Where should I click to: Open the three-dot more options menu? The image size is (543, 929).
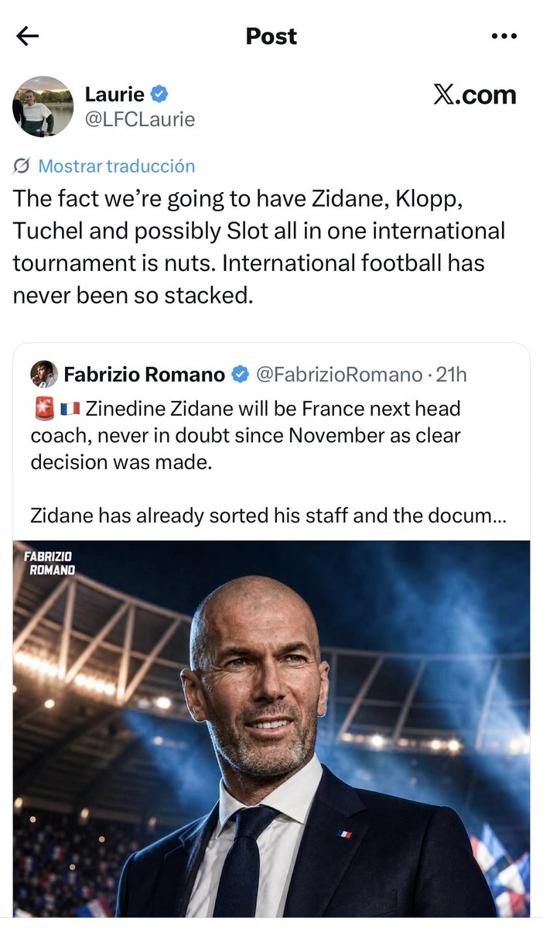504,36
